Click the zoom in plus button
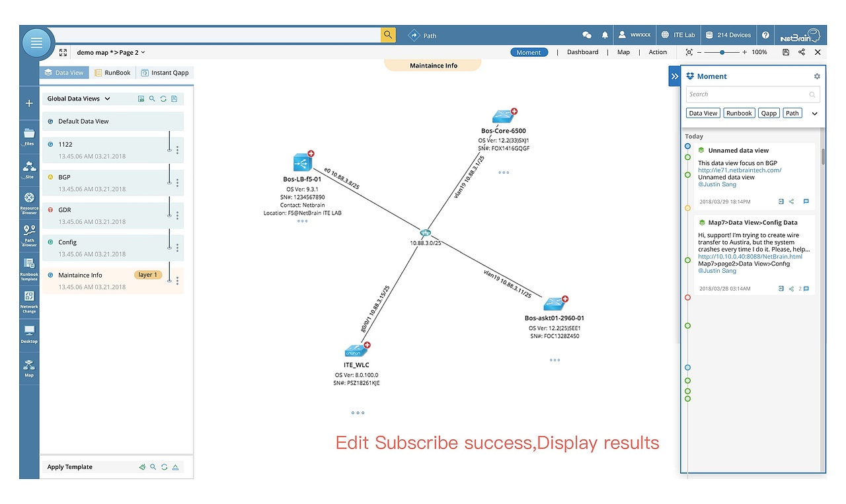Viewport: 846px width, 504px height. pos(744,52)
